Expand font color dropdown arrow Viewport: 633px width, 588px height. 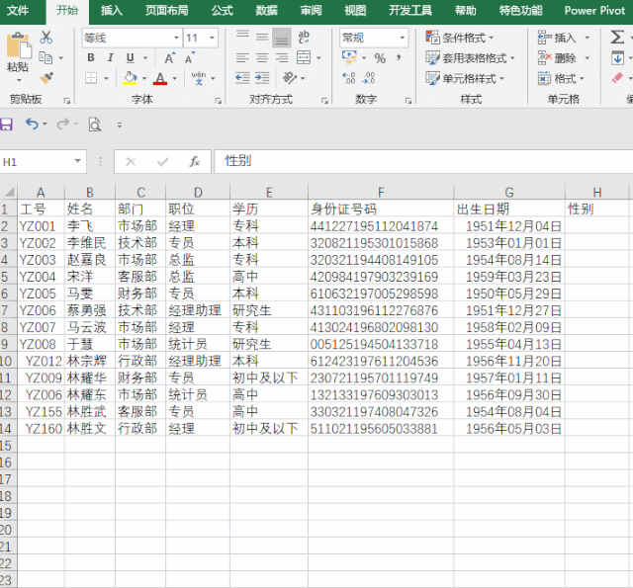coord(175,79)
